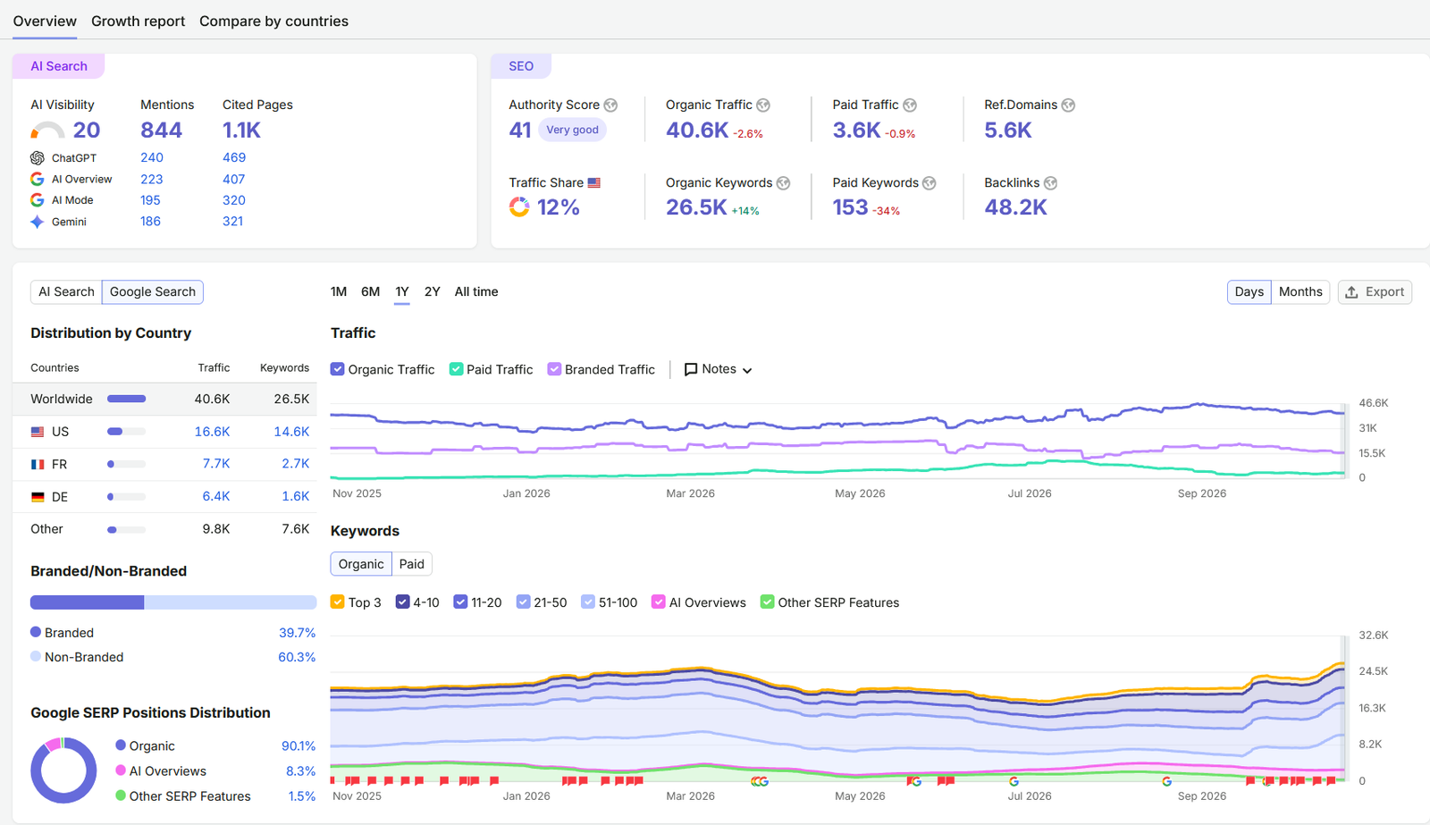Click the DE keywords value 1.6K
Screen dimensions: 1430x825
(x=296, y=496)
